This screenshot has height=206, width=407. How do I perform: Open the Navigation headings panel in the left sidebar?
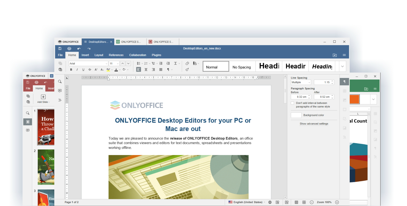pyautogui.click(x=60, y=100)
